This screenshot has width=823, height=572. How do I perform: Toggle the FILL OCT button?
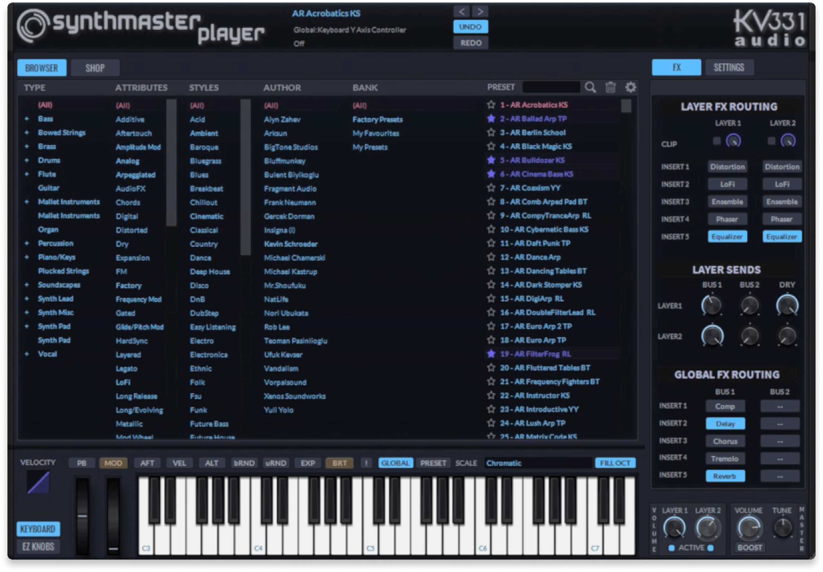click(x=615, y=463)
